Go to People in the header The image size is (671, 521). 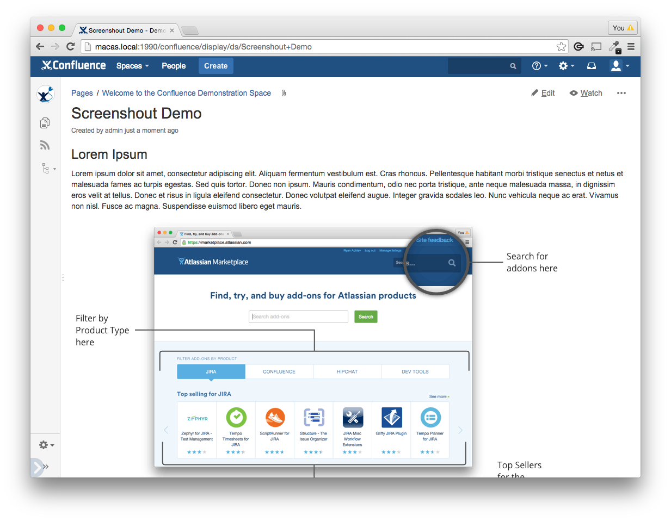174,66
